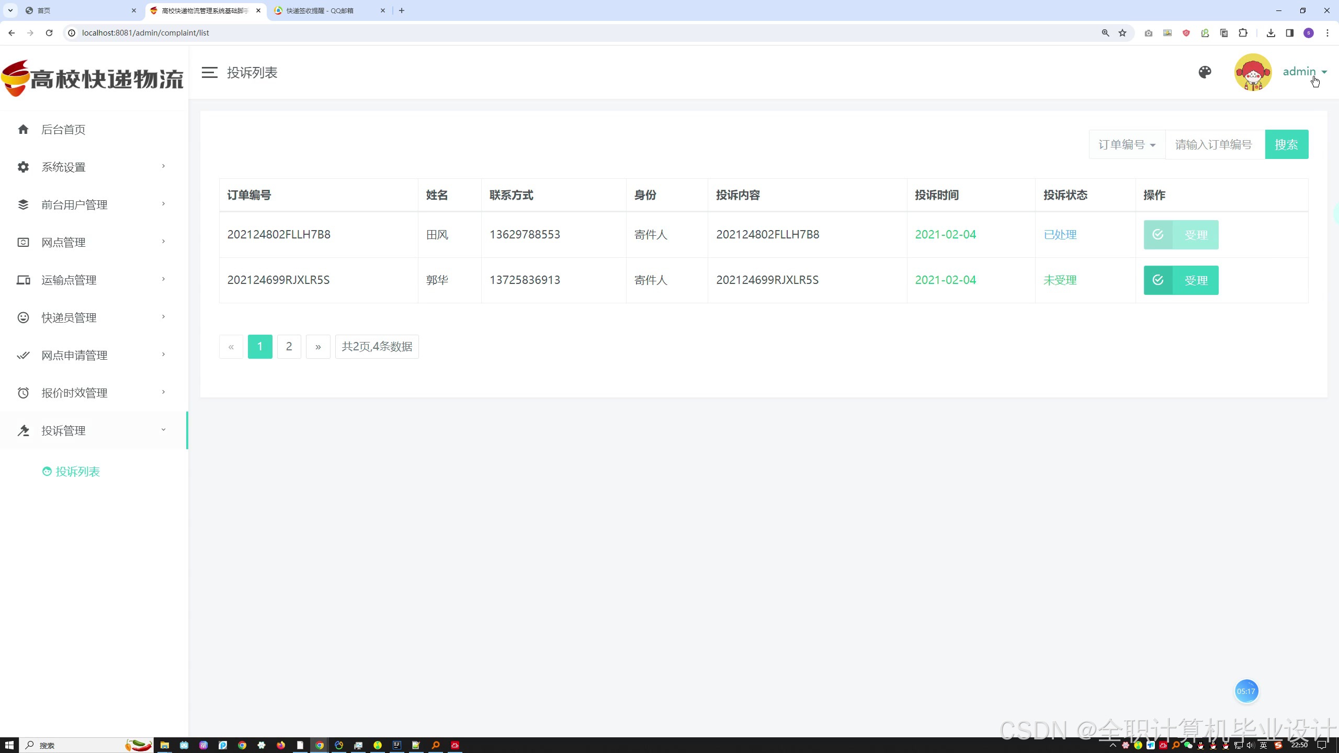Click the gear icon beside 系统设置
Viewport: 1339px width, 753px height.
tap(23, 167)
